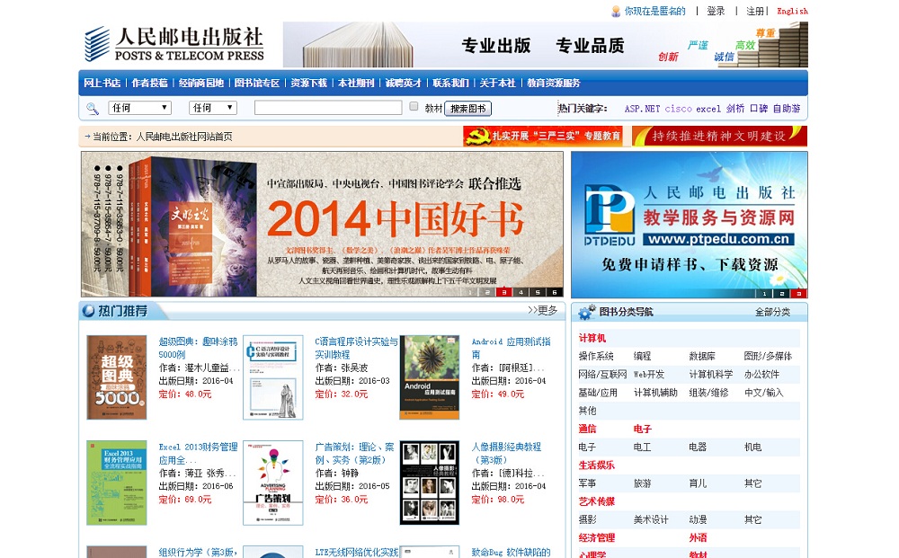Click the 办公软件 category link
Image resolution: width=899 pixels, height=558 pixels.
click(761, 375)
